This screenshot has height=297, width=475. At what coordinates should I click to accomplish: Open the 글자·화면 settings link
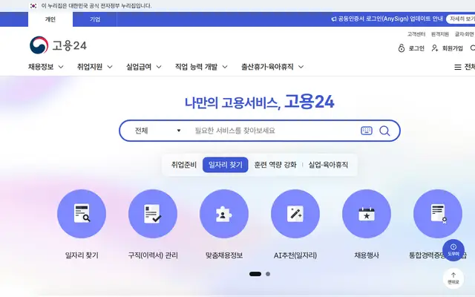(465, 34)
